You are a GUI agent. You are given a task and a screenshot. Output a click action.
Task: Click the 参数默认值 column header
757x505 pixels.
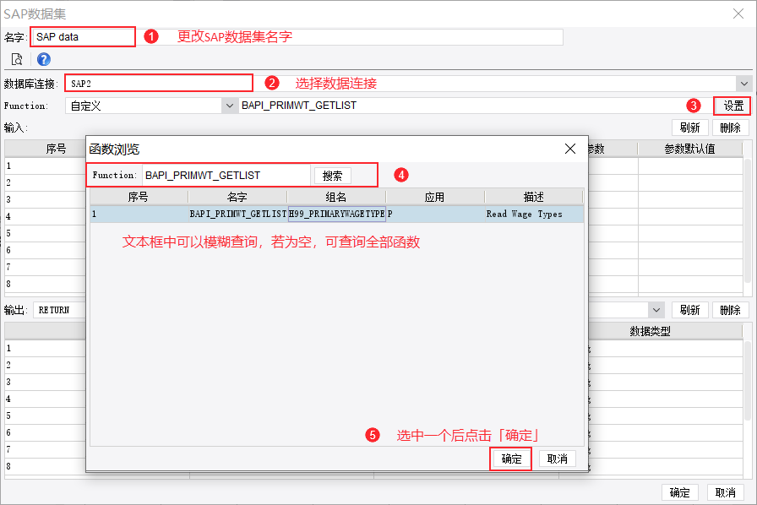[x=690, y=149]
